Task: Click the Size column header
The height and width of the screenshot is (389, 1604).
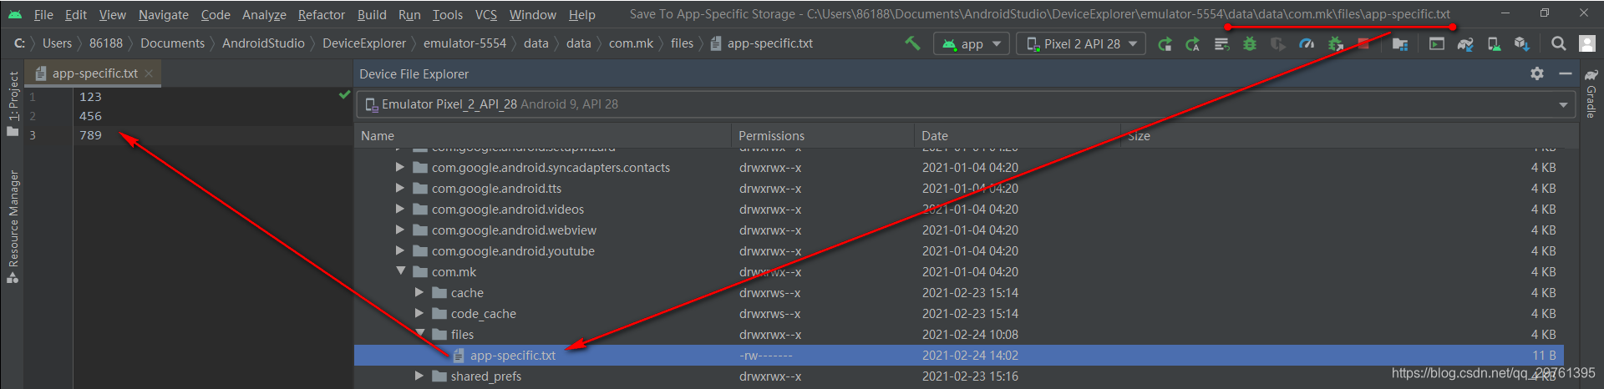Action: pos(1349,135)
